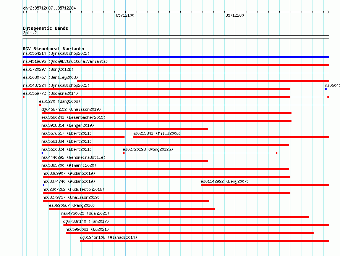The width and height of the screenshot is (340, 256).
Task: Click the right end marker of esv3559772
Action: (x=328, y=97)
